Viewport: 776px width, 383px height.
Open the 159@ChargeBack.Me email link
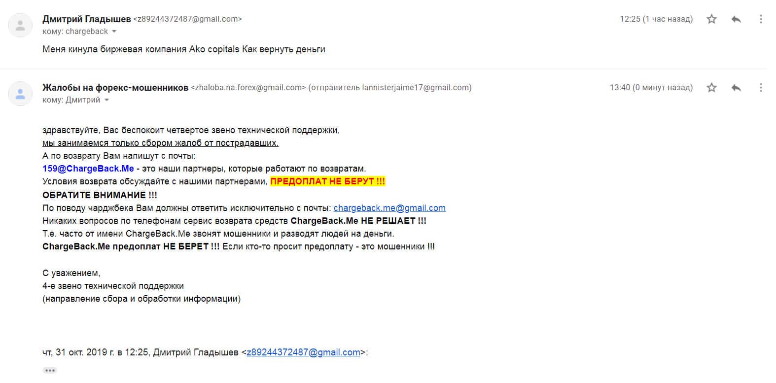pyautogui.click(x=88, y=169)
